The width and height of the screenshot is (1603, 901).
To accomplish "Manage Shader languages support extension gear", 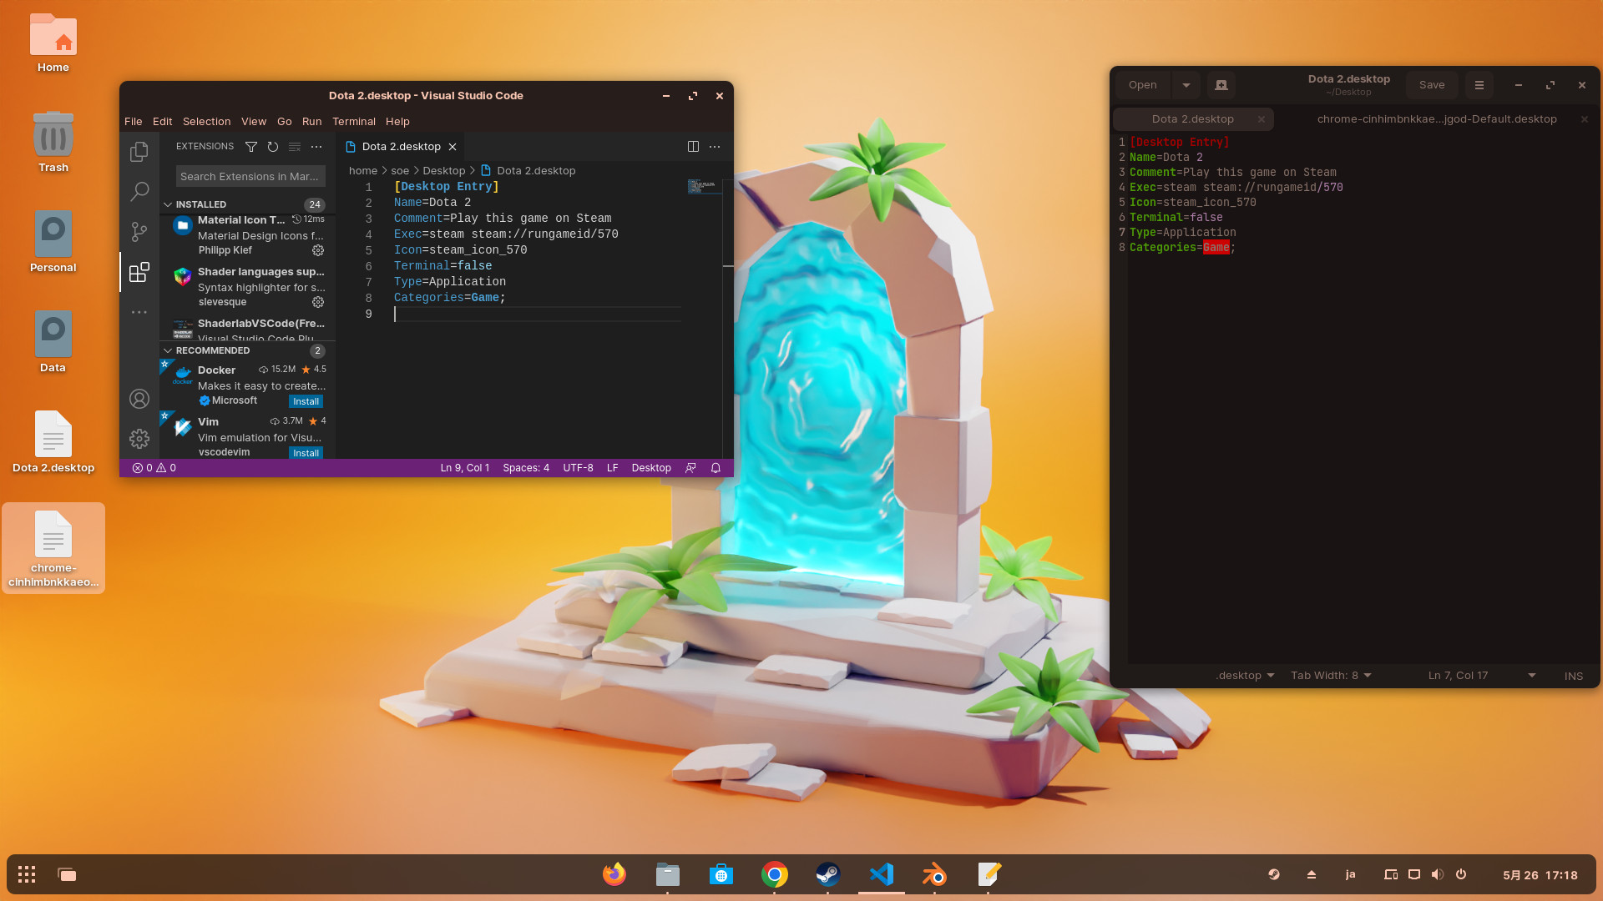I will pyautogui.click(x=318, y=302).
